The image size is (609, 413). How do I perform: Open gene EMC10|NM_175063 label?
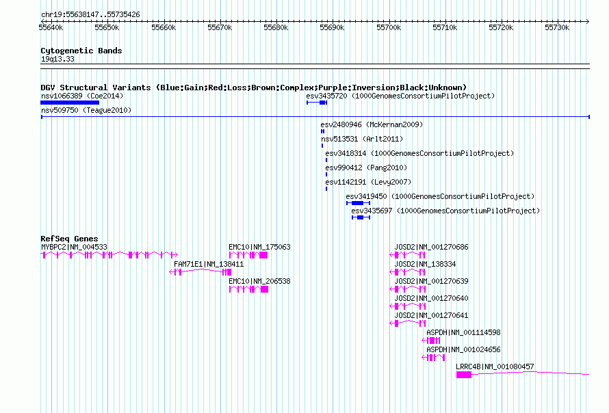coord(259,247)
